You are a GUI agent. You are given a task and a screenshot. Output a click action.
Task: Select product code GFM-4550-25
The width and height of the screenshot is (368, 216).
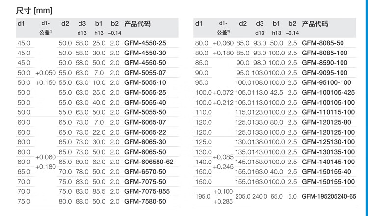tap(146, 43)
